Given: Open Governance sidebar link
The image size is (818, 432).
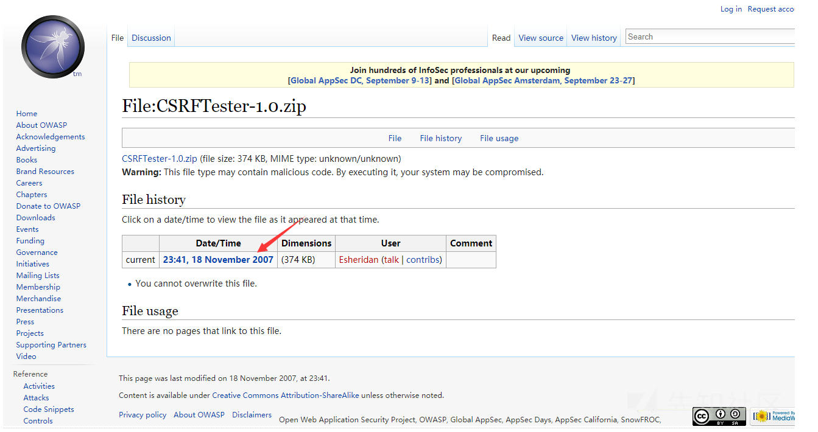Looking at the screenshot, I should coord(37,253).
